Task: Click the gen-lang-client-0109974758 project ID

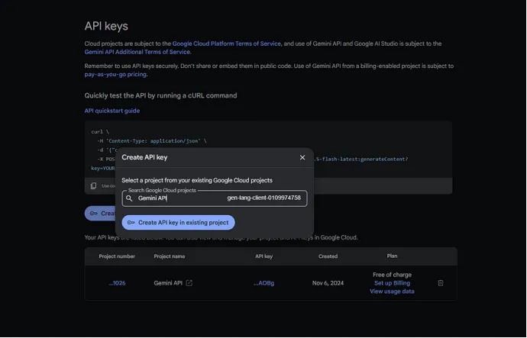Action: tap(263, 198)
